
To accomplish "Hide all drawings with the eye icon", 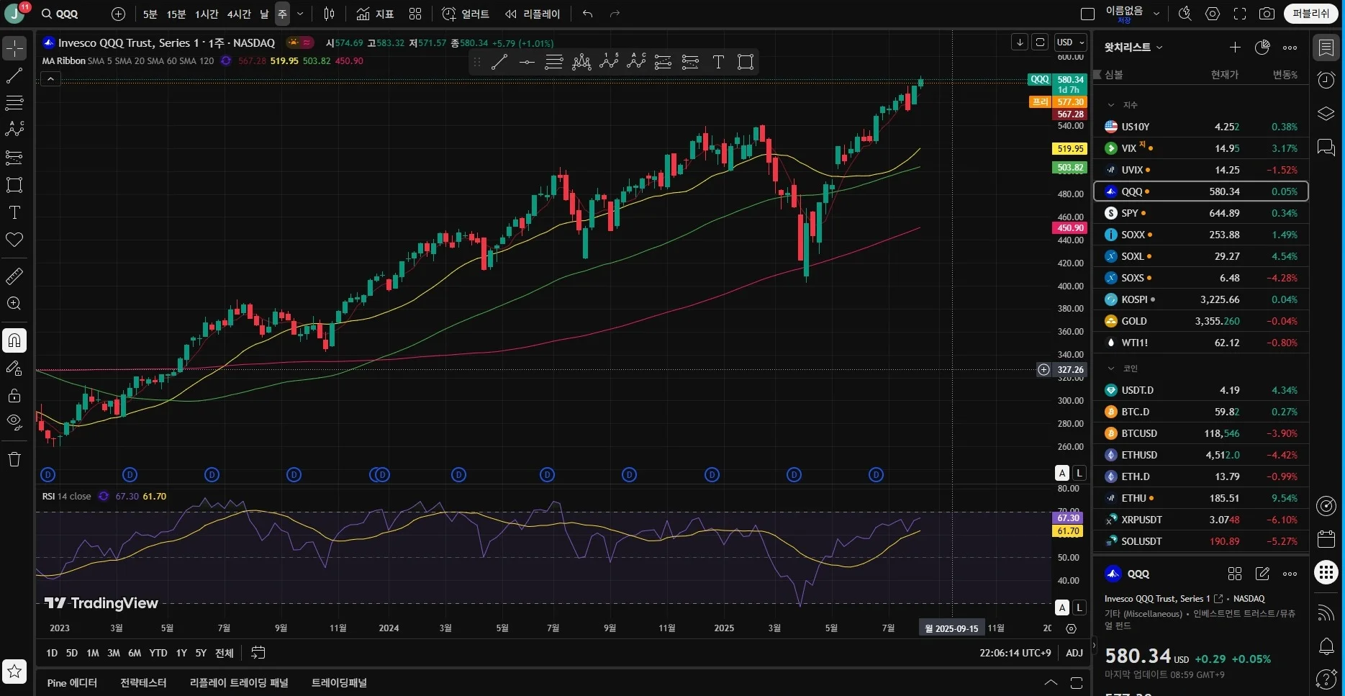I will point(14,422).
